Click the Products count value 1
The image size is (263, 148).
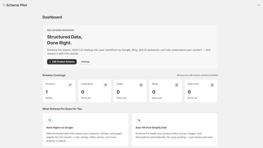47,92
